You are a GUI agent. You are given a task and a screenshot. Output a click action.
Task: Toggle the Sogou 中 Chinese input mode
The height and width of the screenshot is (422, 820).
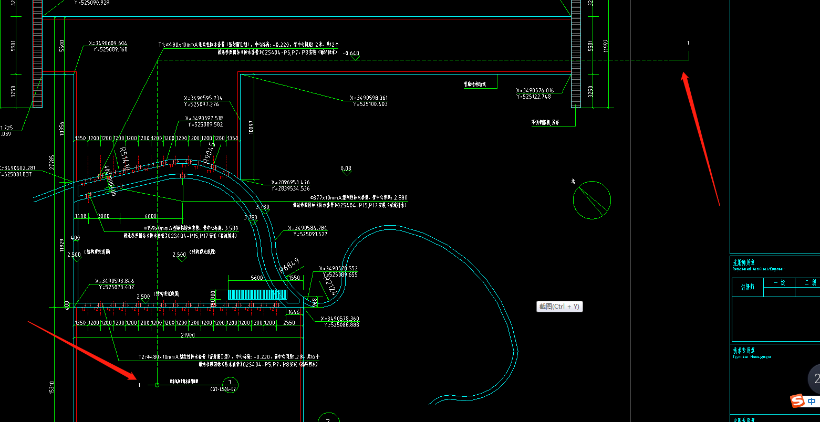812,402
